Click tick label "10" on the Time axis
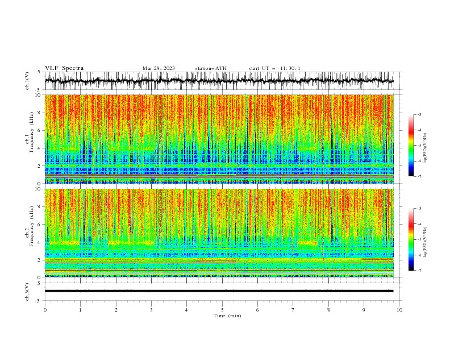This screenshot has width=450, height=348. pyautogui.click(x=399, y=310)
